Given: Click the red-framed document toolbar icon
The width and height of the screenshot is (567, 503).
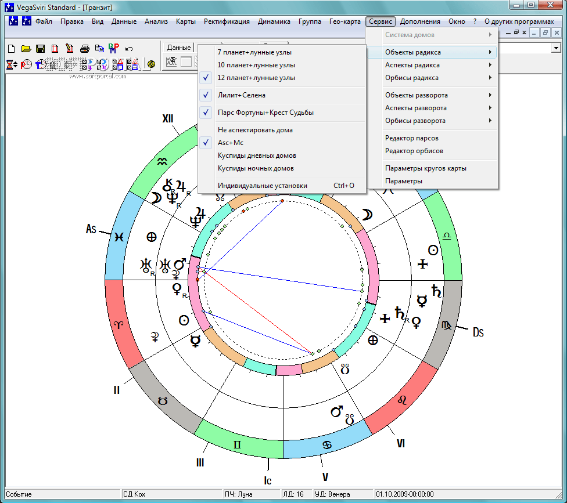Looking at the screenshot, I should tap(55, 48).
